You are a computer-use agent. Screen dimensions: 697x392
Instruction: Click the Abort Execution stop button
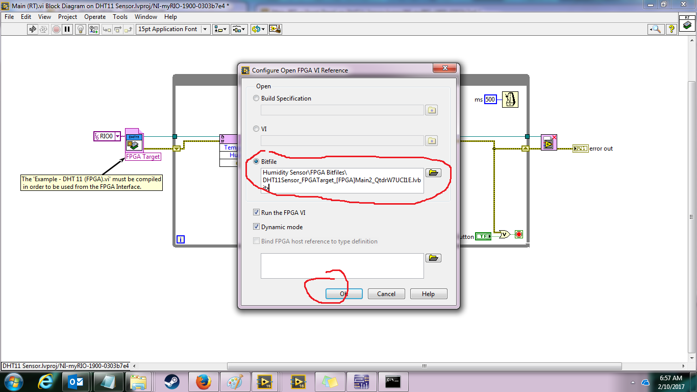(x=56, y=29)
